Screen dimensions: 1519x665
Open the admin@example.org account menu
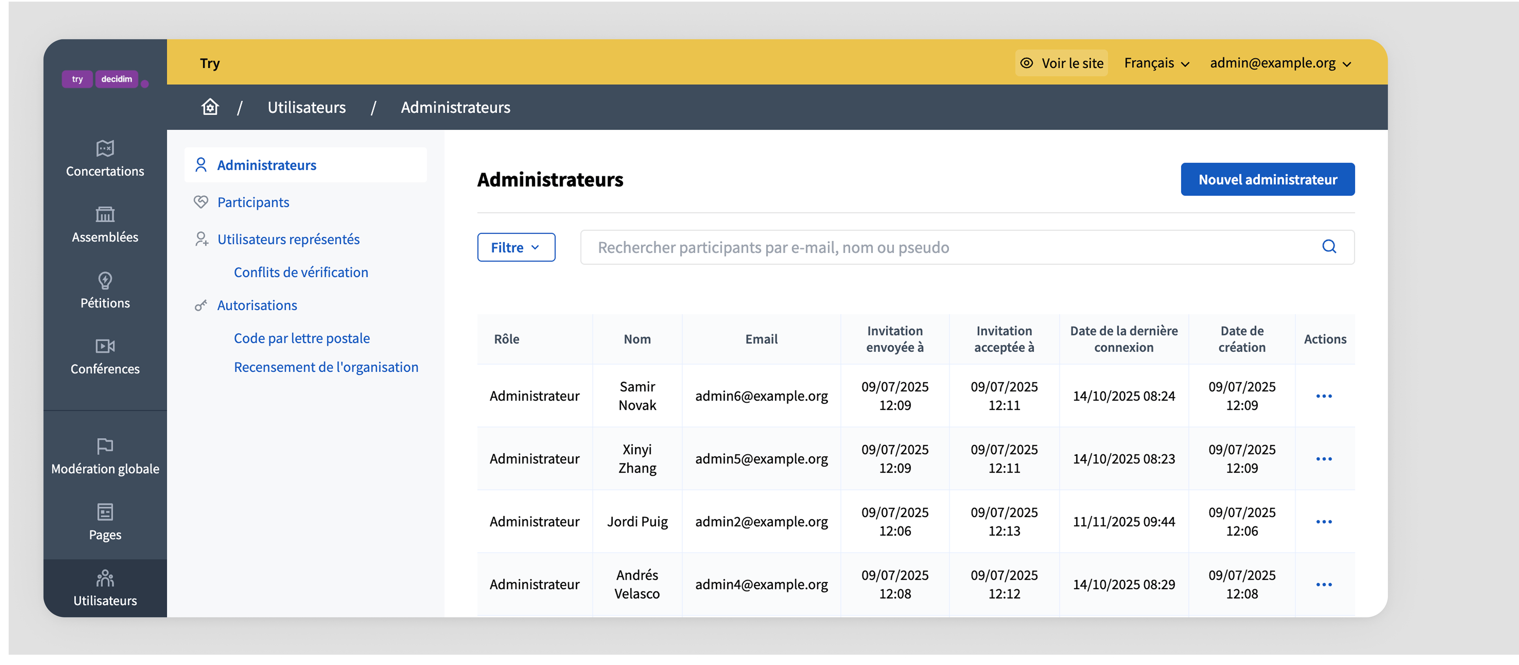[x=1280, y=63]
